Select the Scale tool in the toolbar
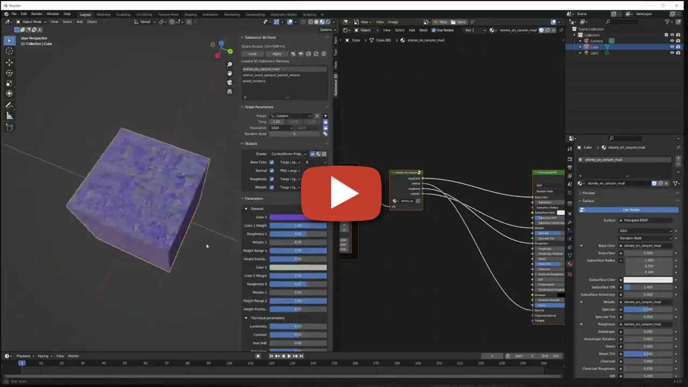Screen dimensions: 688x387 [9, 83]
